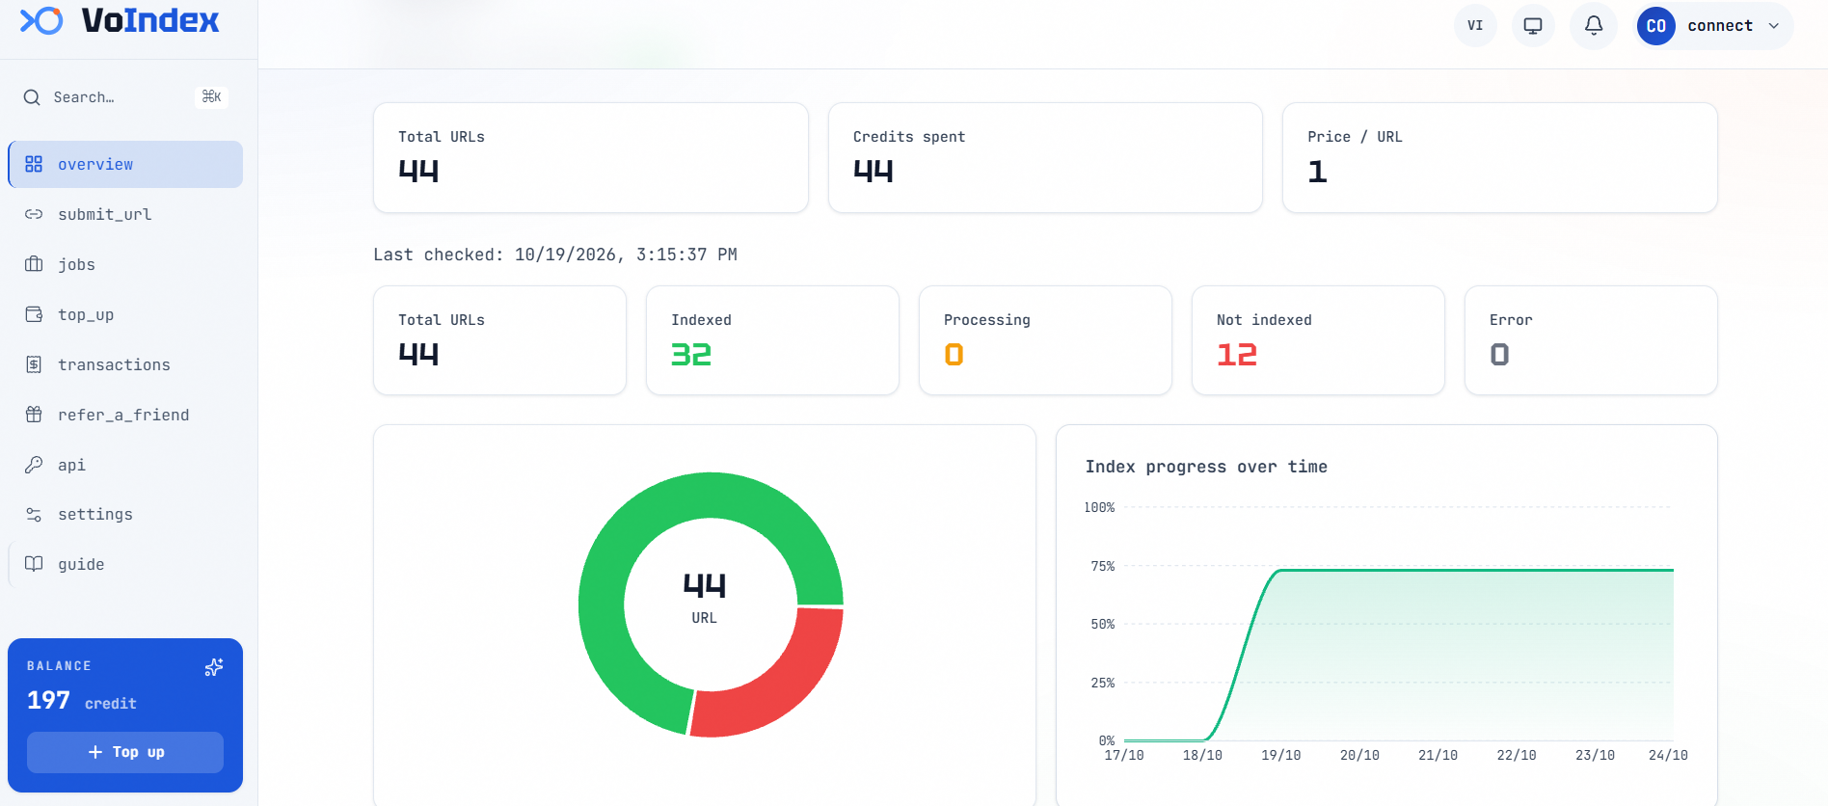Screen dimensions: 1828x806
Task: Click the VoIndex logo icon
Action: click(x=41, y=20)
